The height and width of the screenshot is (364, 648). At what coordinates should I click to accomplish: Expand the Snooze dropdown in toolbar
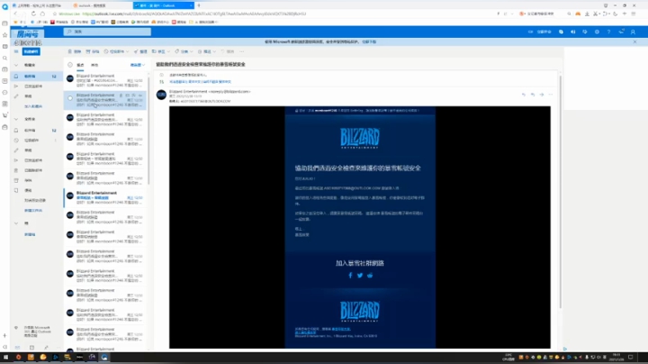click(214, 51)
